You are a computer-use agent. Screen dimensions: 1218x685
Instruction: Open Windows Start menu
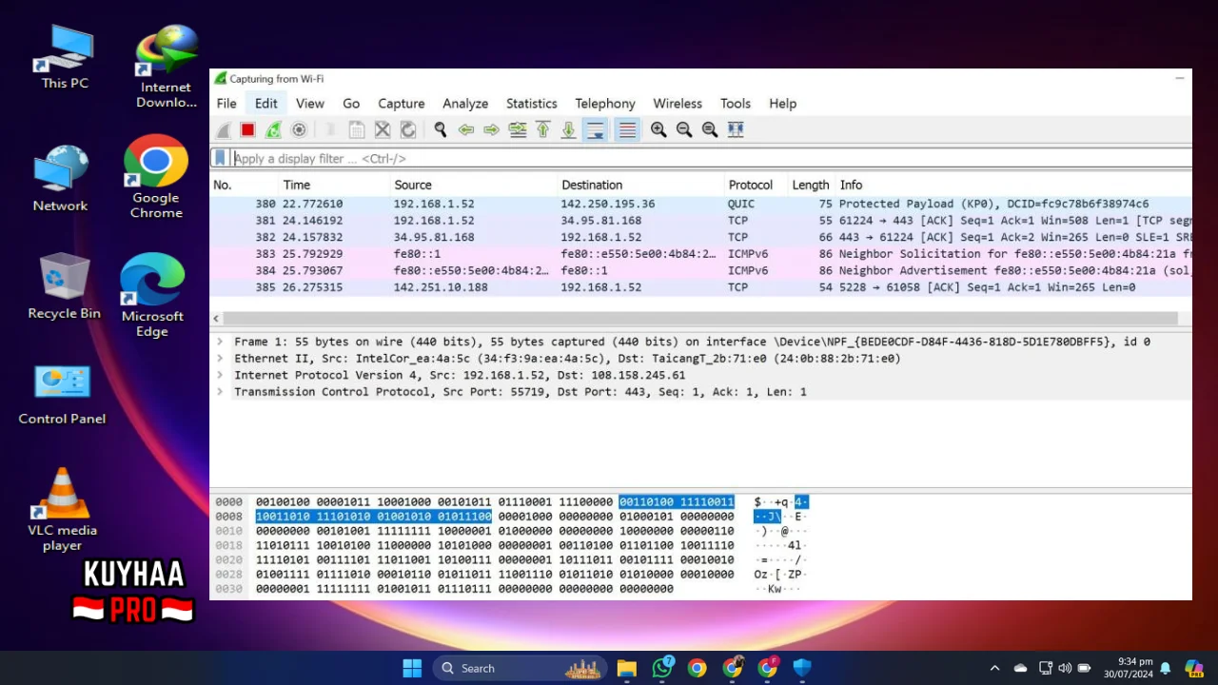[412, 668]
